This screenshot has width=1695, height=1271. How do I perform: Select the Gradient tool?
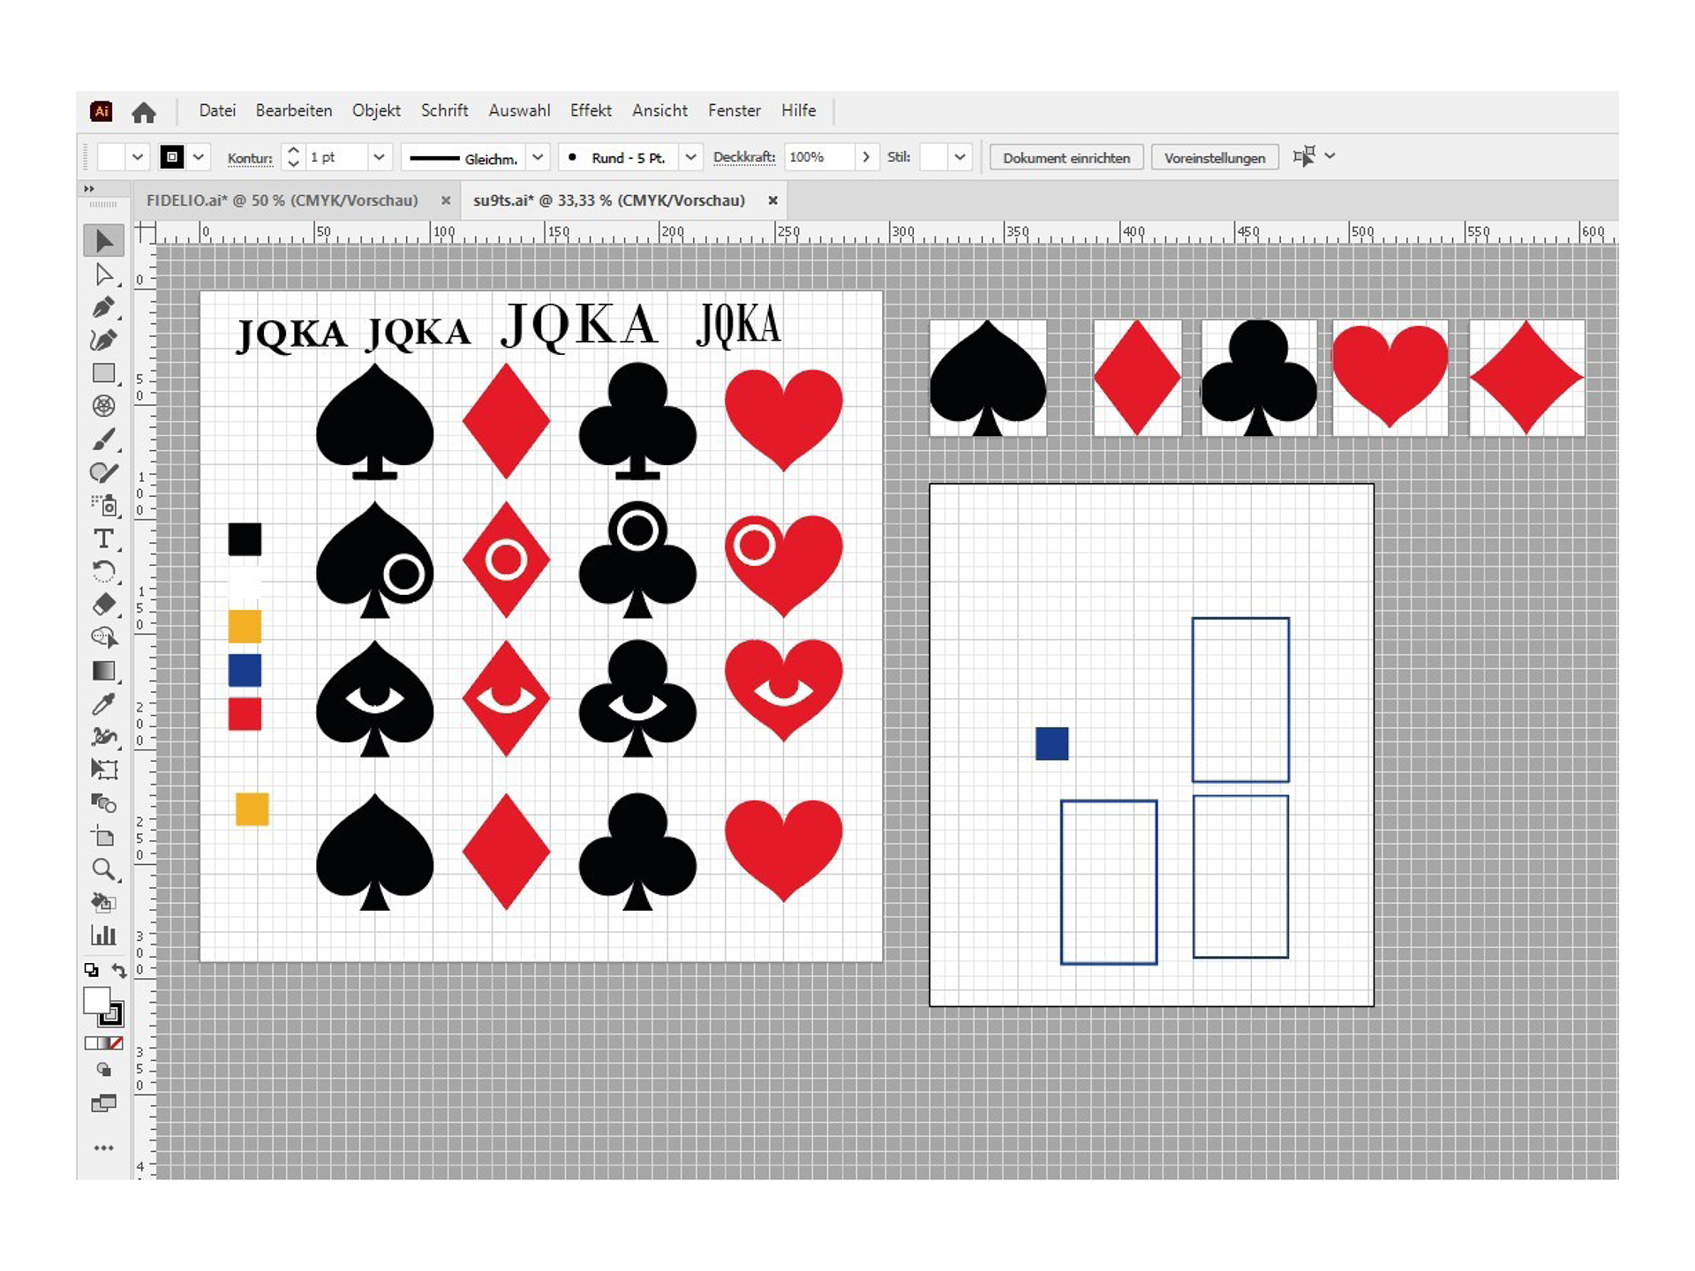104,671
